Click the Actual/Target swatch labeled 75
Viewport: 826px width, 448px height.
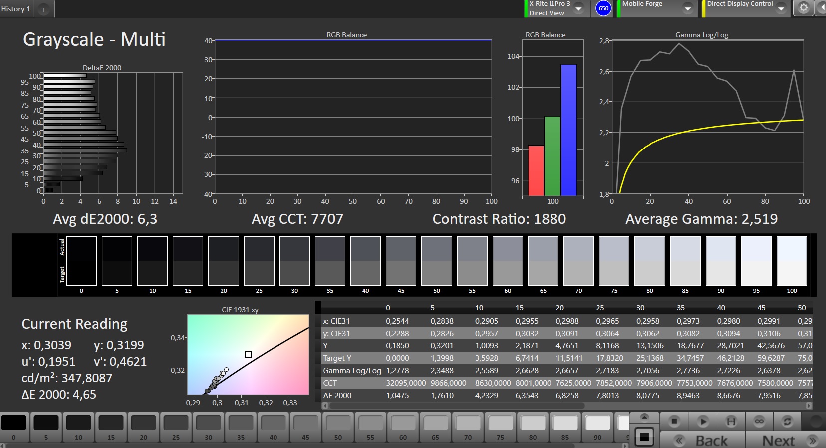[x=614, y=261]
